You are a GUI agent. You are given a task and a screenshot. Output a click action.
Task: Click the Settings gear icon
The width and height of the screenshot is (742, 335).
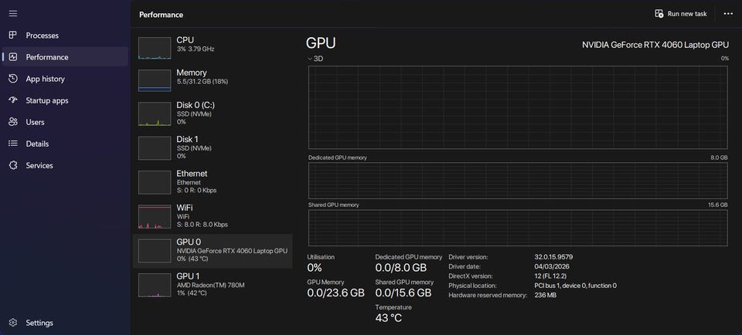tap(13, 323)
